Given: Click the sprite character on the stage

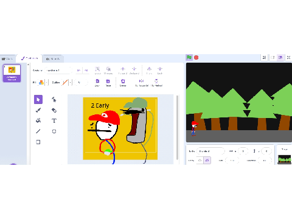Looking at the screenshot, I should tap(194, 128).
